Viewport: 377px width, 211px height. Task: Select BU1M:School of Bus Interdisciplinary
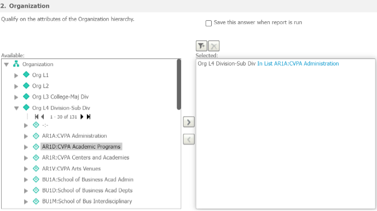(87, 201)
